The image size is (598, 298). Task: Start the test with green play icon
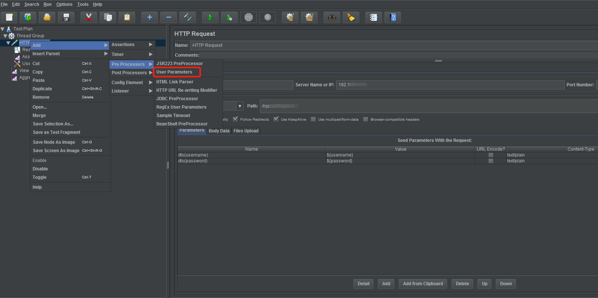click(x=210, y=17)
